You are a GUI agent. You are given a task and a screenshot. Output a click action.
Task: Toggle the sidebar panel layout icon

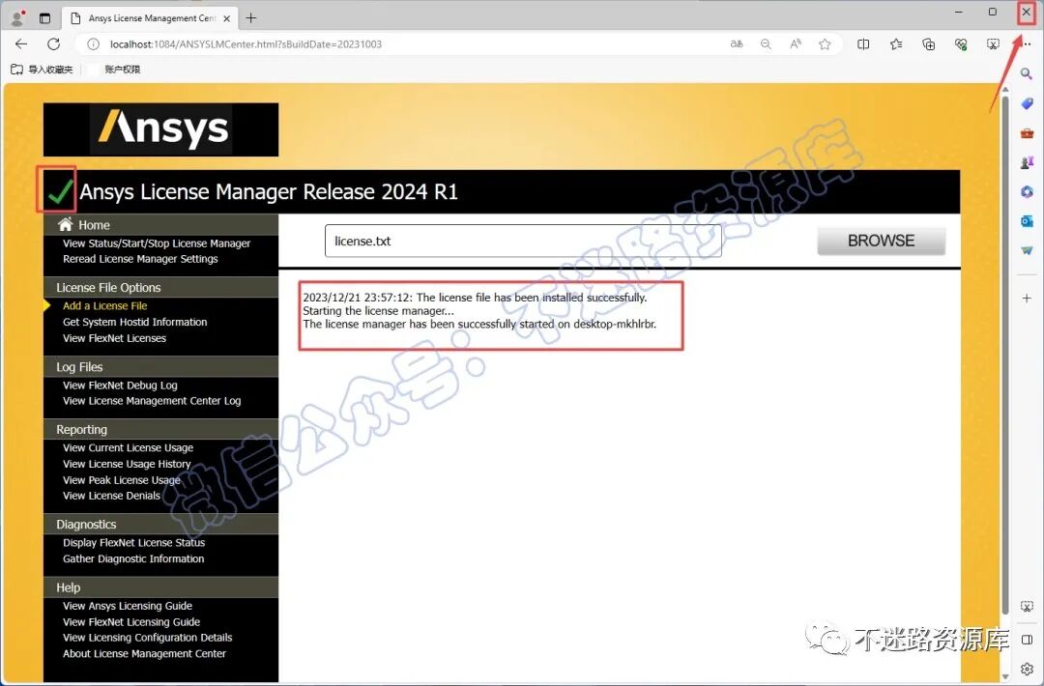click(x=1027, y=640)
